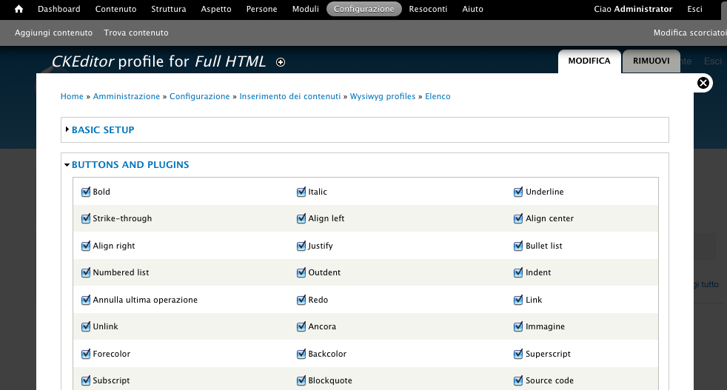The height and width of the screenshot is (390, 727).
Task: Uncheck the Bullet list checkbox
Action: pos(518,246)
